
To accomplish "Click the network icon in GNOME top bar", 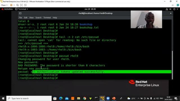I will [167, 9].
